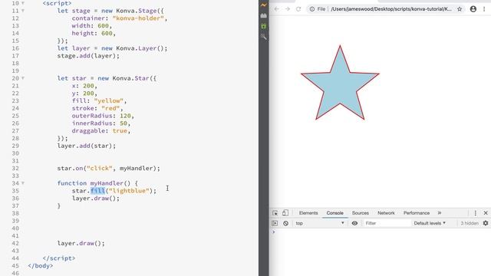Click Konva.Layer on line 16

137,48
